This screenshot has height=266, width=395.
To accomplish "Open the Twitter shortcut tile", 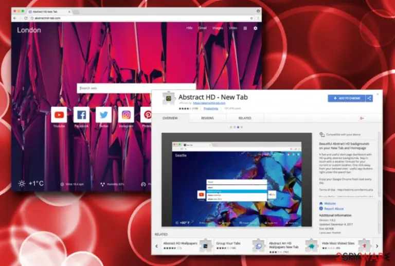I will tap(103, 115).
